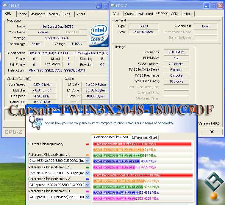This screenshot has height=205, width=225.
Task: Click OK button in right CPU-Z window
Action: point(212,132)
